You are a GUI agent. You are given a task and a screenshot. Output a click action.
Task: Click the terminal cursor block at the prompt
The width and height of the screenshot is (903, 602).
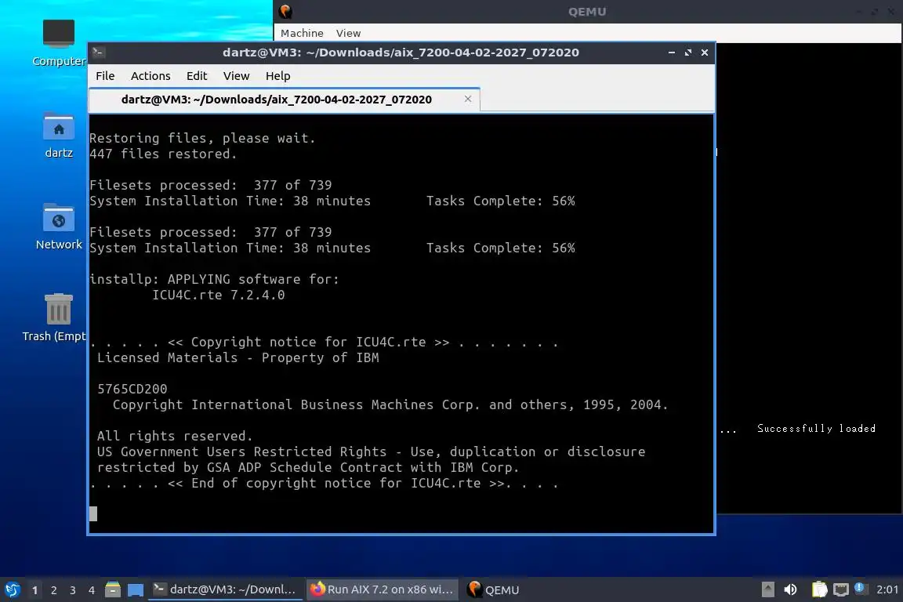(93, 514)
